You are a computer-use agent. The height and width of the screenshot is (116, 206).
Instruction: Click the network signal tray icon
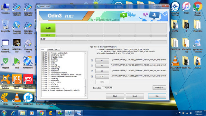point(187,113)
